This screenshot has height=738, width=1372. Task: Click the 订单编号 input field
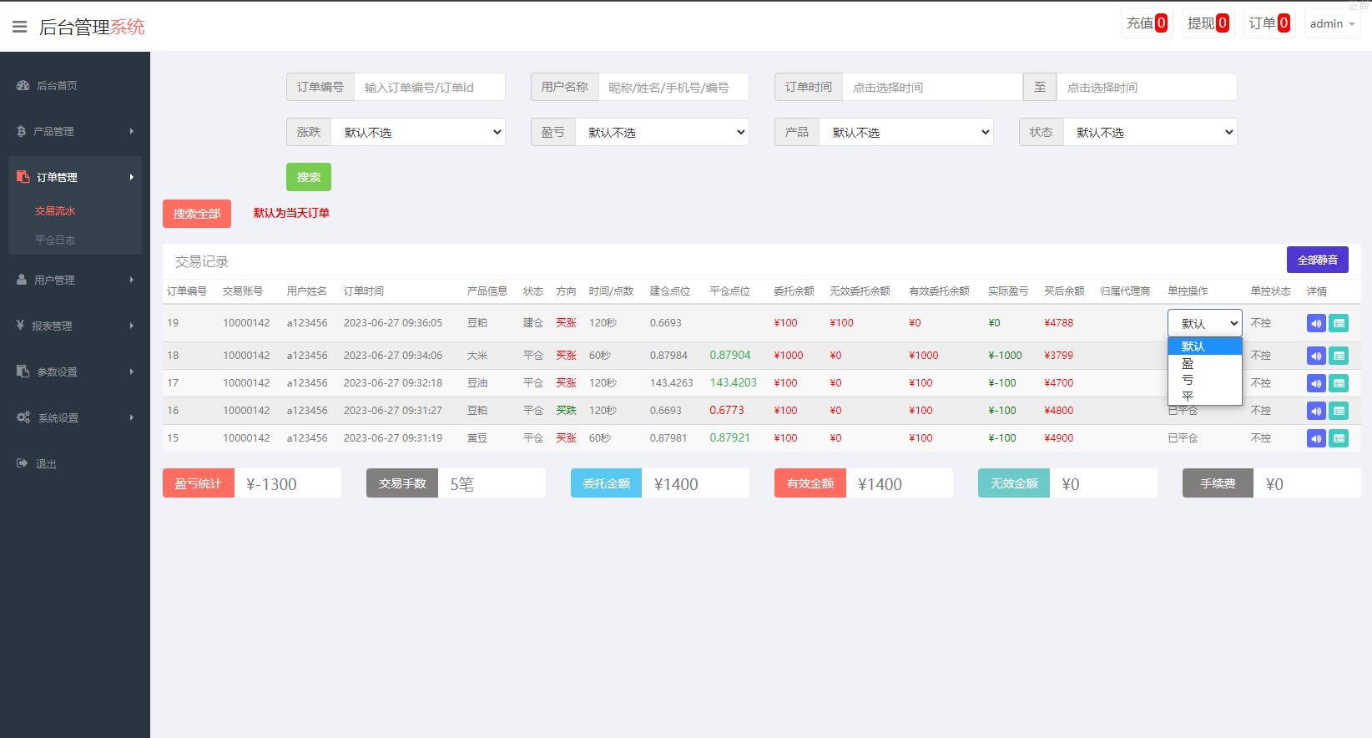[x=429, y=87]
